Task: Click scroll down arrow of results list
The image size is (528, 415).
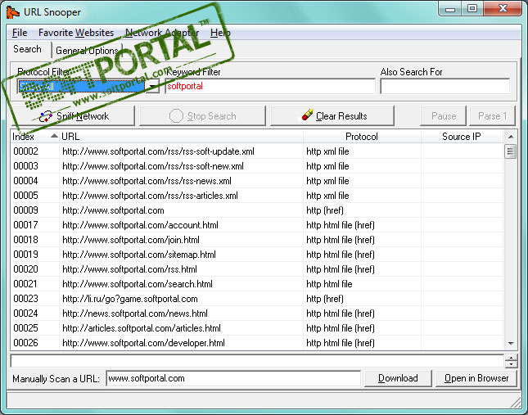Action: tap(511, 343)
